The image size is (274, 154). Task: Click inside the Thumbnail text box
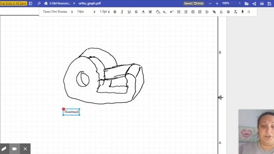(x=71, y=112)
